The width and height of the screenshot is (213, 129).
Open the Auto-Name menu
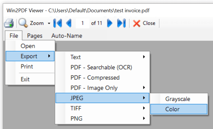coord(67,36)
